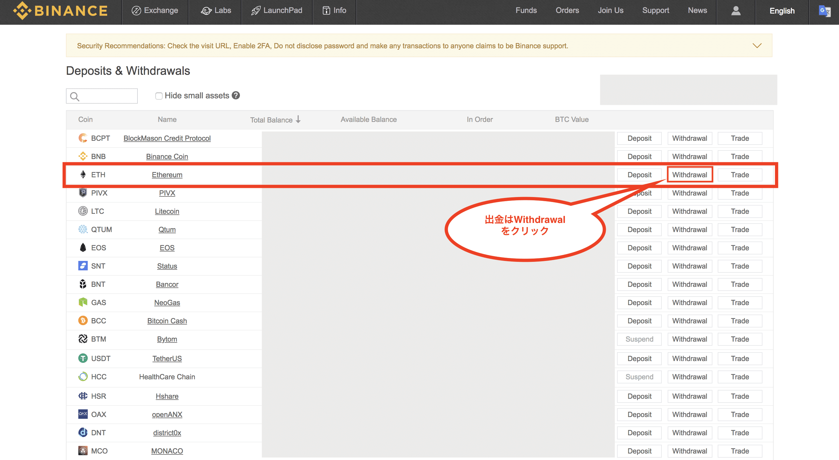Click Deposit button for BNB
This screenshot has height=460, width=839.
639,156
